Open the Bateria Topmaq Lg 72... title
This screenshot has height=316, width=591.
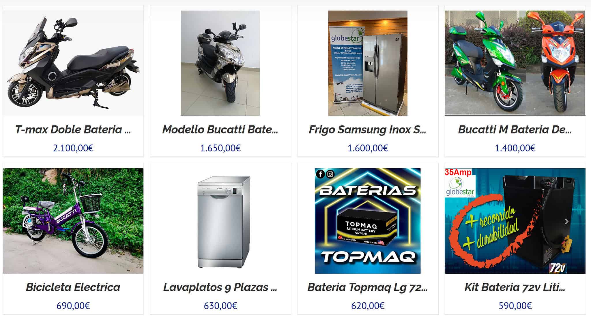point(368,287)
